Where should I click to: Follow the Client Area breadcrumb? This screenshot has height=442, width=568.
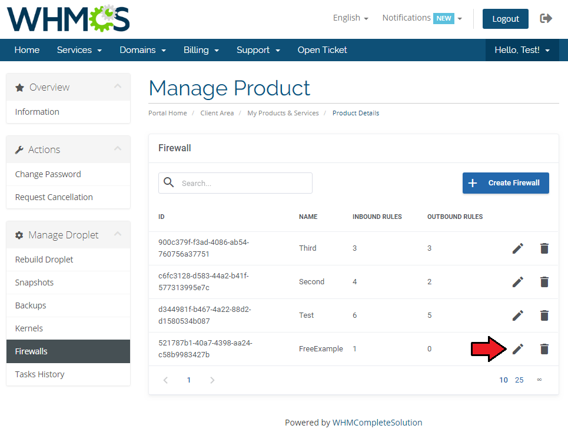tap(217, 113)
